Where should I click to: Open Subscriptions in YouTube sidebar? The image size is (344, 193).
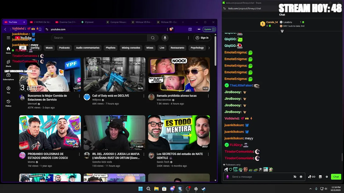[8, 77]
